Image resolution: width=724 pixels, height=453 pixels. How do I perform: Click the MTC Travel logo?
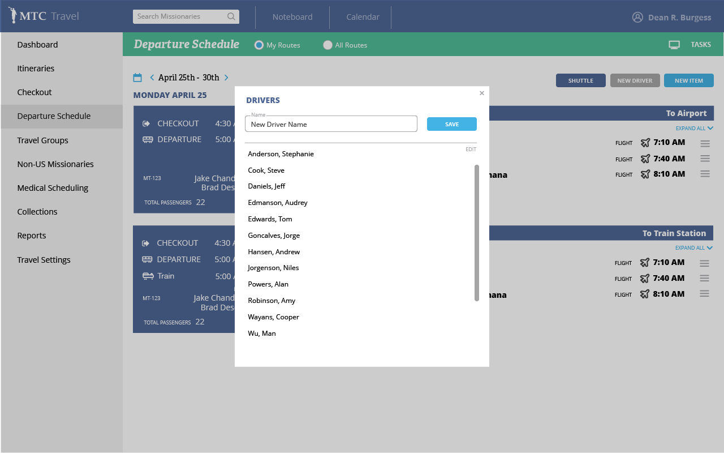[44, 16]
